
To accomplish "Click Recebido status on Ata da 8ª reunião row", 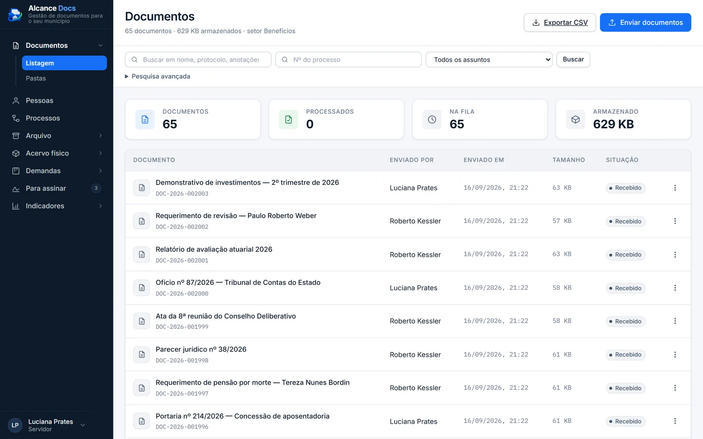I will pos(626,321).
